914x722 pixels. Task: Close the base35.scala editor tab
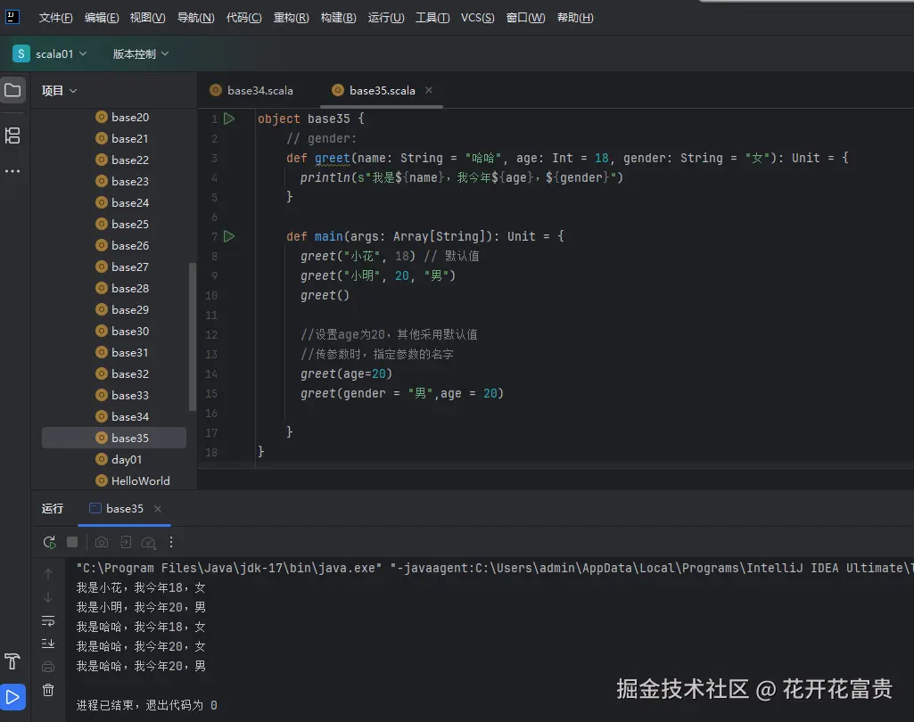[429, 90]
